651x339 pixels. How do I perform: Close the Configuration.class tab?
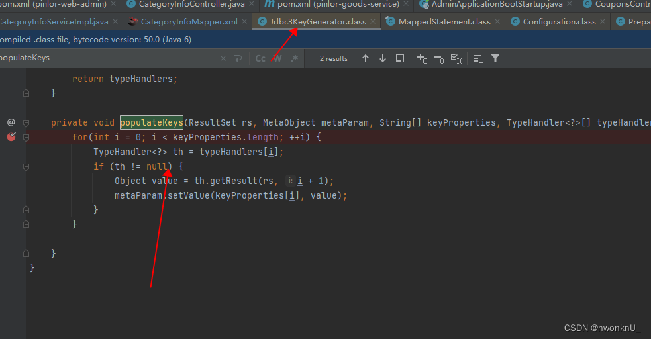[603, 22]
